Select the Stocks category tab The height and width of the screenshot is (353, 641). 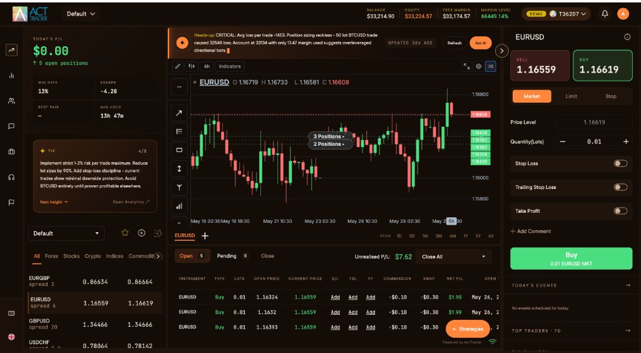tap(71, 256)
